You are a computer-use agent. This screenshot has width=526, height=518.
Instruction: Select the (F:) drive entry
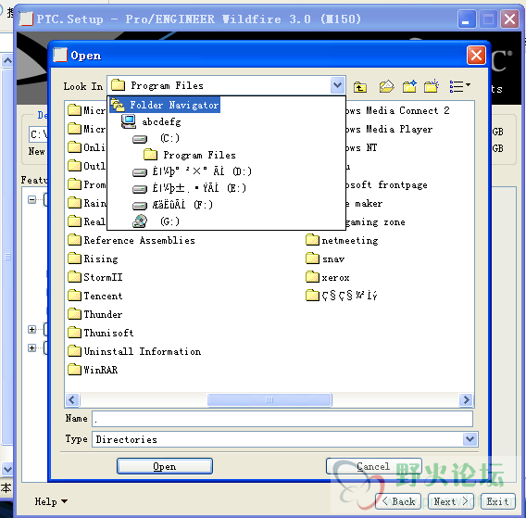tap(172, 205)
